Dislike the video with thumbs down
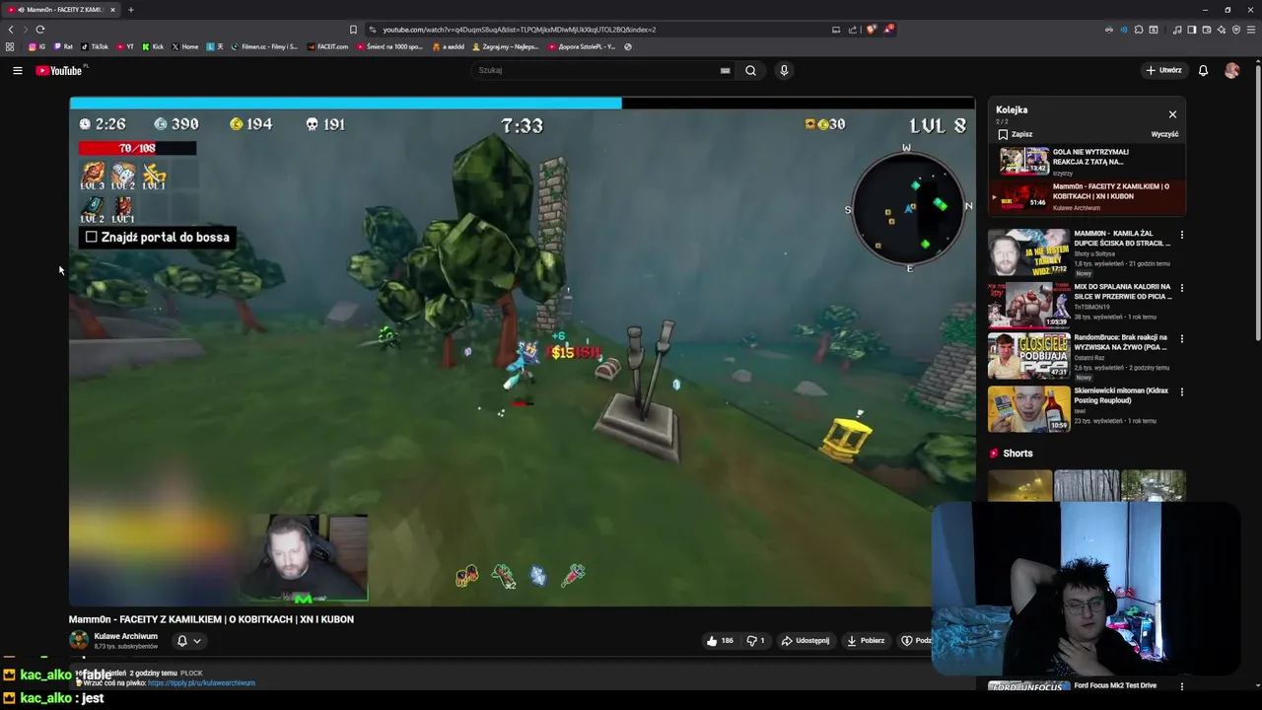1262x710 pixels. (x=755, y=641)
